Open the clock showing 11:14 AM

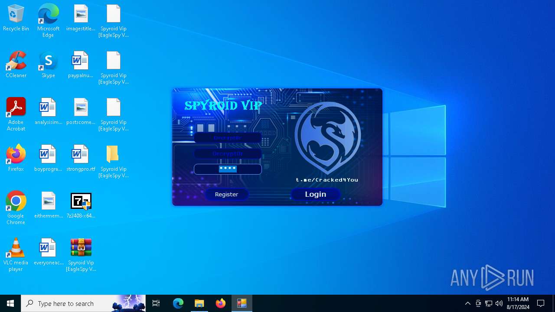[x=518, y=303]
